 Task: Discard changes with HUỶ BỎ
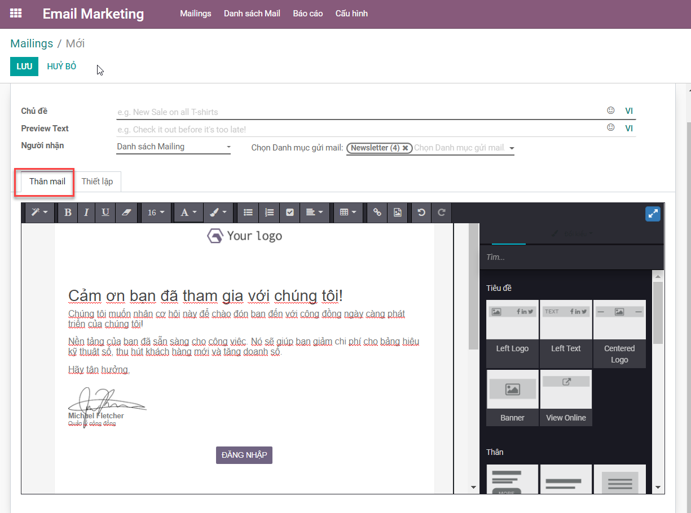pos(61,67)
